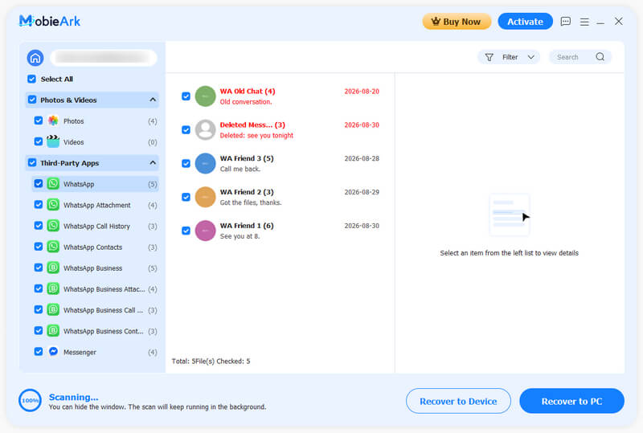
Task: Select the WhatsApp Contacts category
Action: [x=95, y=247]
